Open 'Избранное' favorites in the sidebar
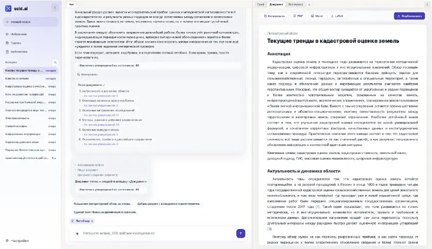Screen dimensions: 432x249 pos(19,34)
